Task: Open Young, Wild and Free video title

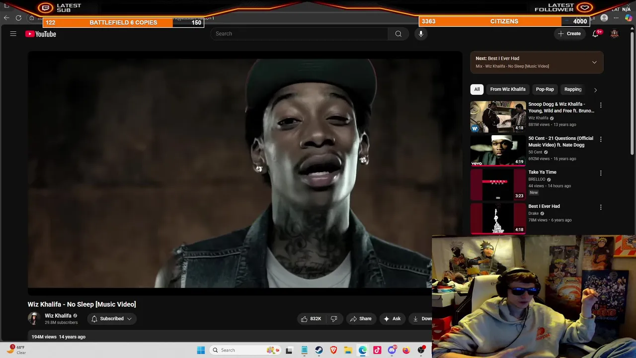Action: tap(561, 107)
